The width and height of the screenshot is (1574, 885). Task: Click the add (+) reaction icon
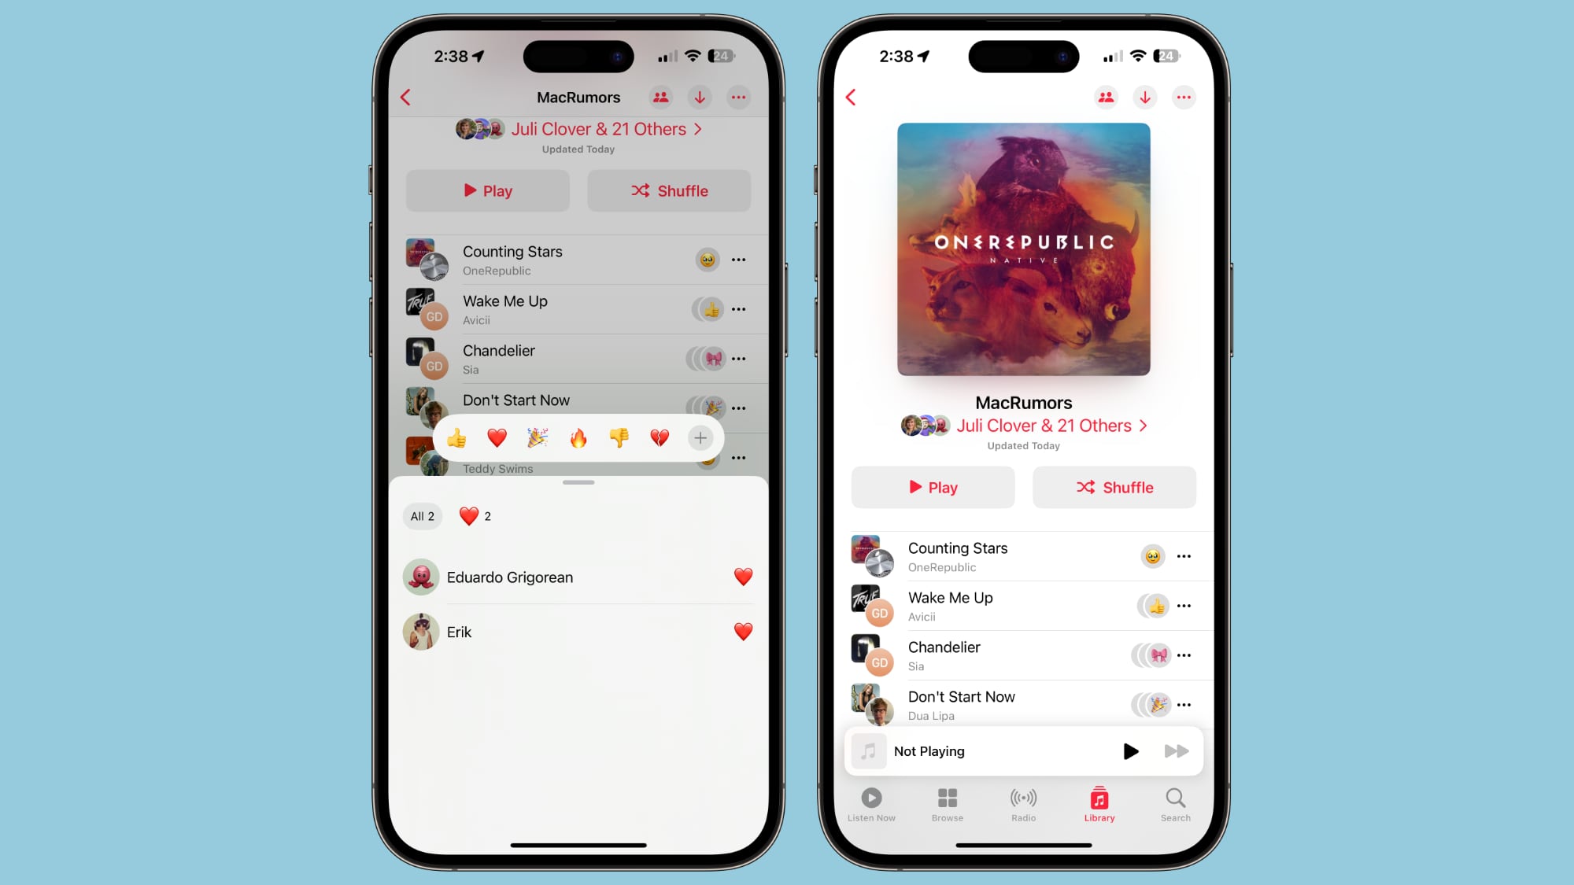coord(700,437)
